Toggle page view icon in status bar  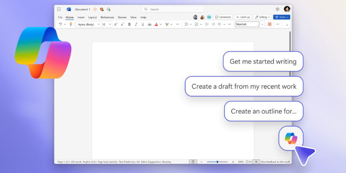(x=193, y=162)
